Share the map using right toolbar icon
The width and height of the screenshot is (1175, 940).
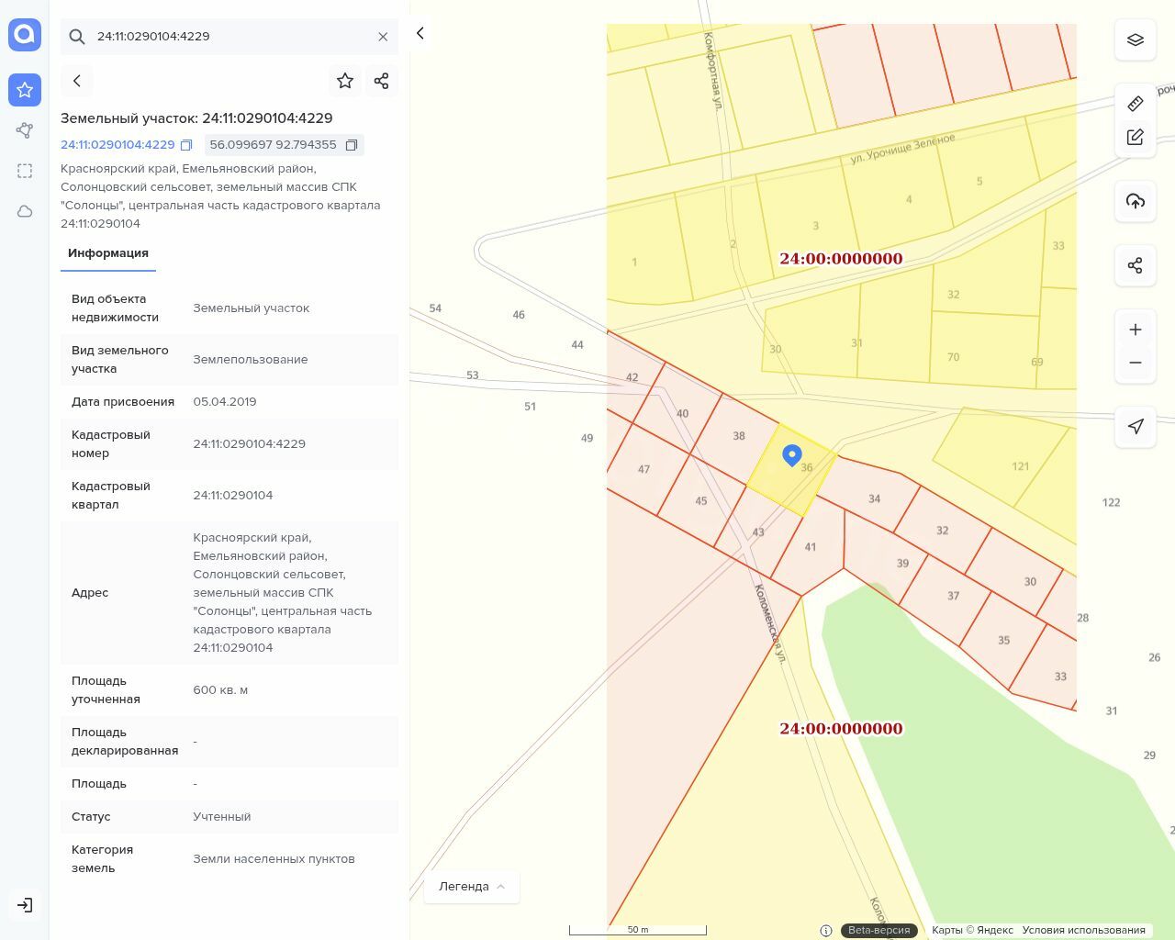1135,265
